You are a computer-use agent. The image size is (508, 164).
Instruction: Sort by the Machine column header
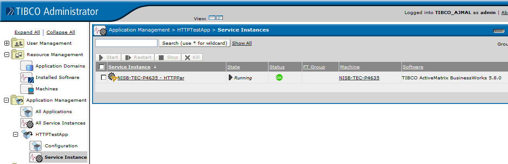[350, 67]
